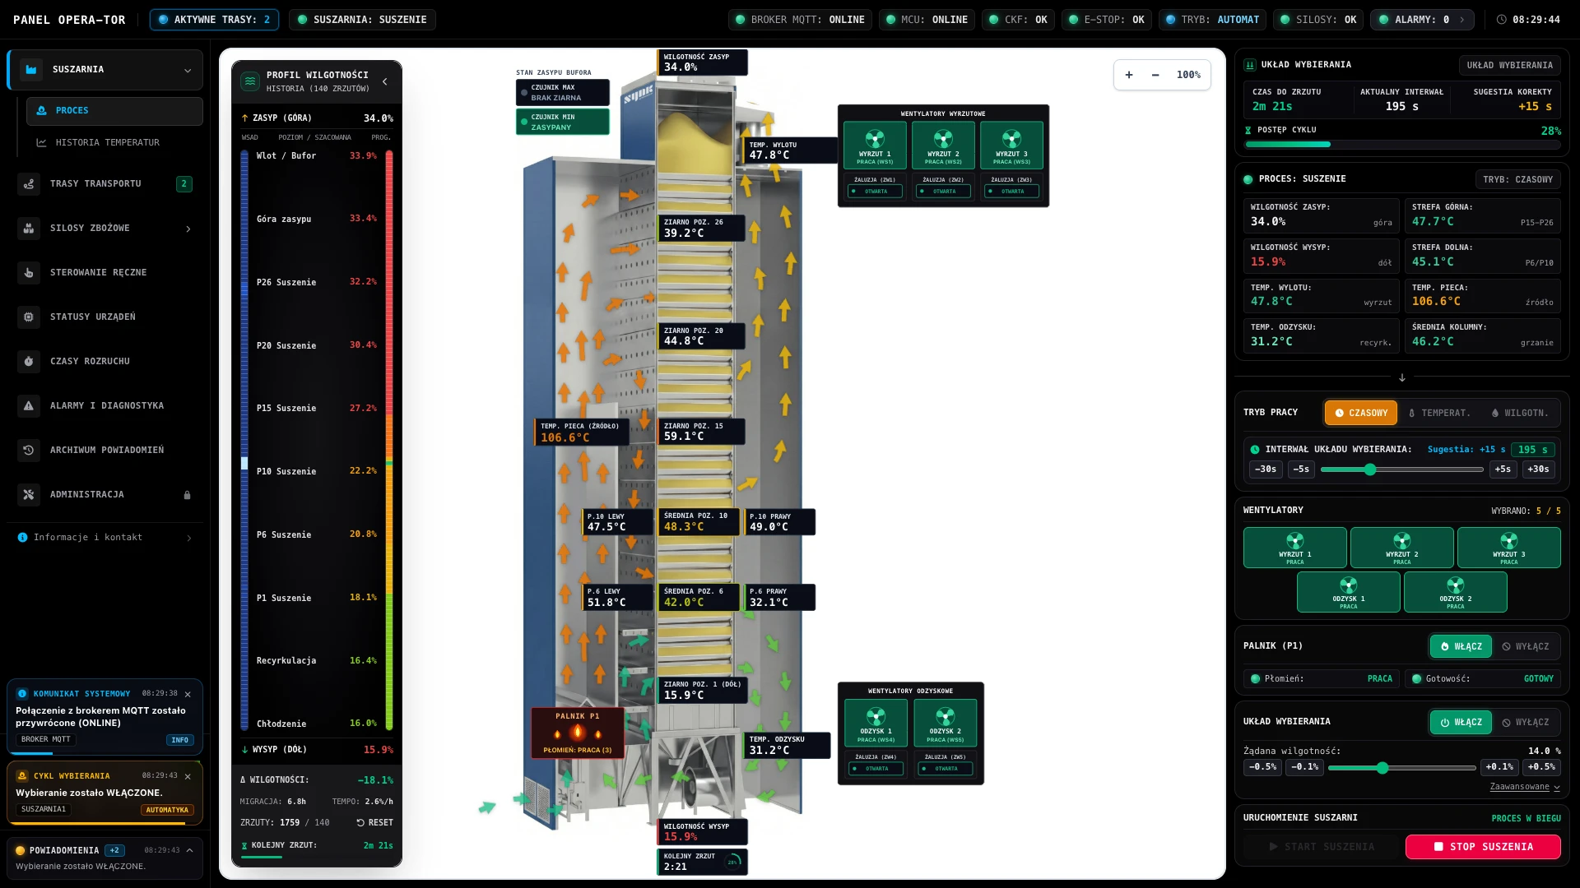Viewport: 1580px width, 888px height.
Task: Adjust the Interwał układu wybierania slider
Action: [1401, 469]
